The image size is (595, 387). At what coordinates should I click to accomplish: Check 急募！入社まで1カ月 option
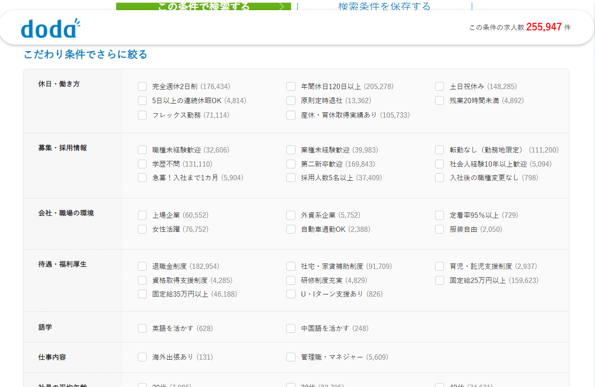click(x=142, y=178)
